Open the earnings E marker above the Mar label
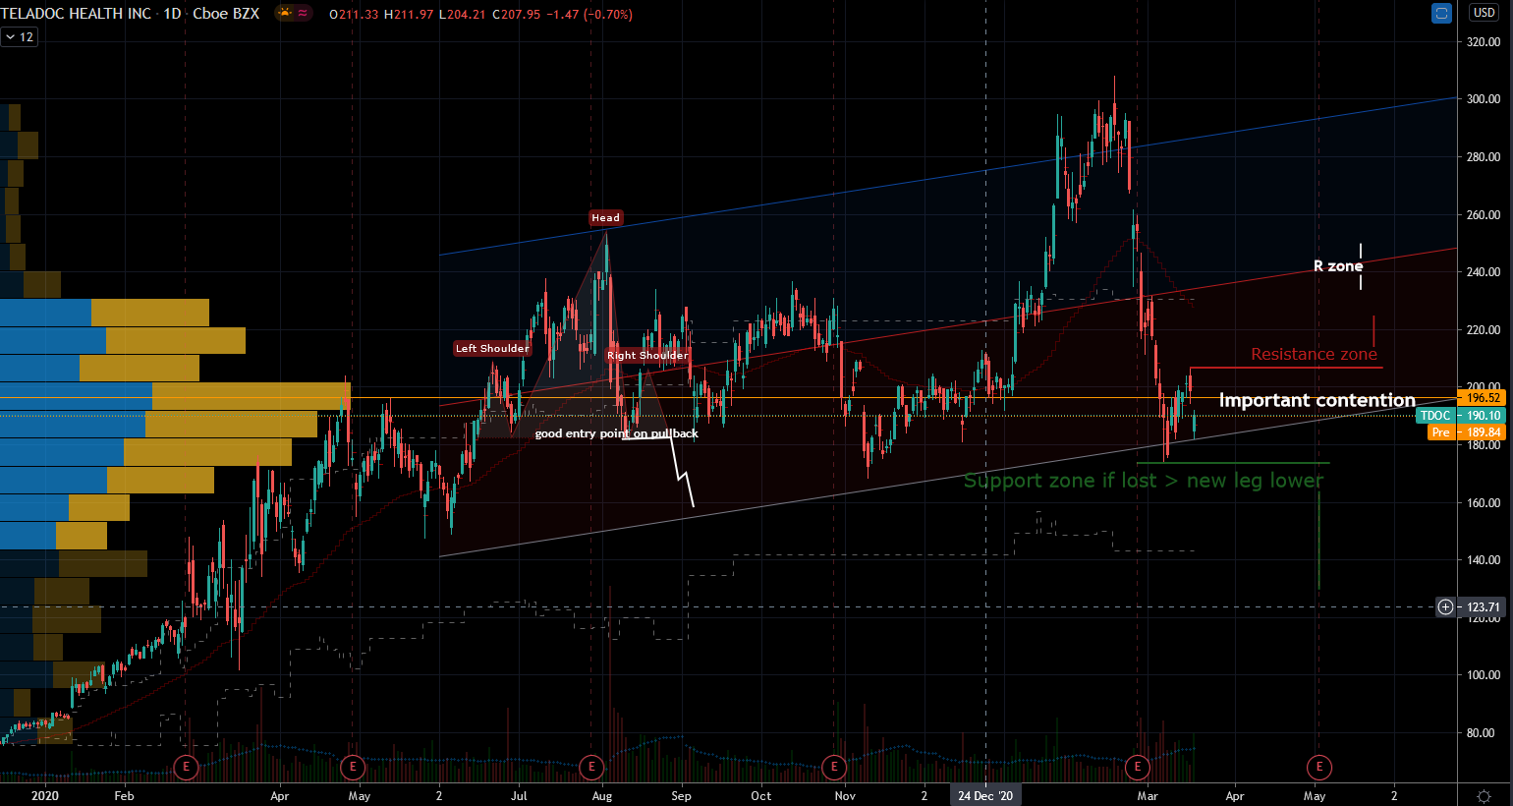 pos(1138,767)
